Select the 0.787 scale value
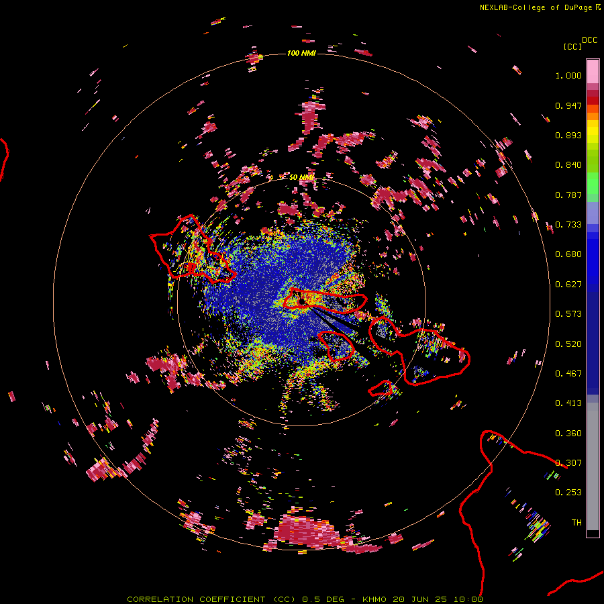Image resolution: width=604 pixels, height=604 pixels. (568, 195)
